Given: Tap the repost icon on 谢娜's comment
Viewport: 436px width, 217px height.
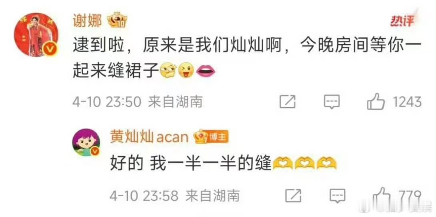Looking at the screenshot, I should pos(288,102).
